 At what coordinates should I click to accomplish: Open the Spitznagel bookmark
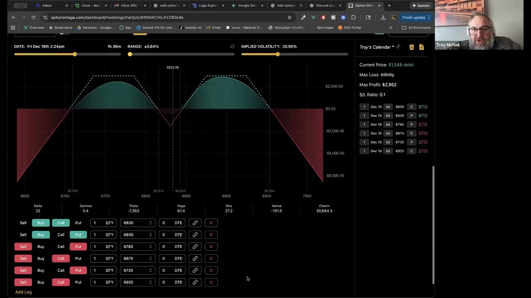click(x=325, y=28)
